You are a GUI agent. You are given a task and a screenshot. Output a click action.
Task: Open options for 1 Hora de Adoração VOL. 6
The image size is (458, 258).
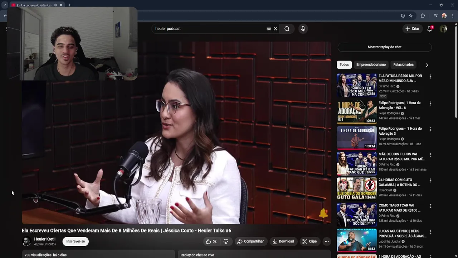430,104
